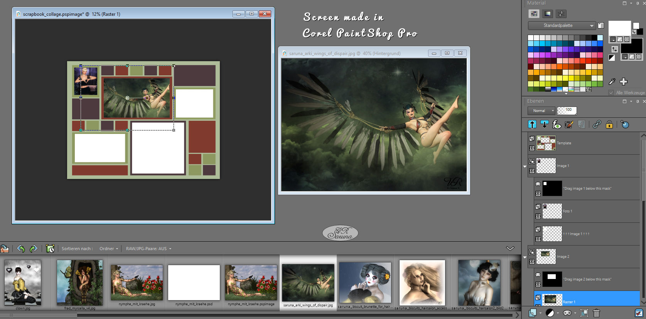Open the clown.jpg thumbnail
646x319 pixels.
(23, 283)
